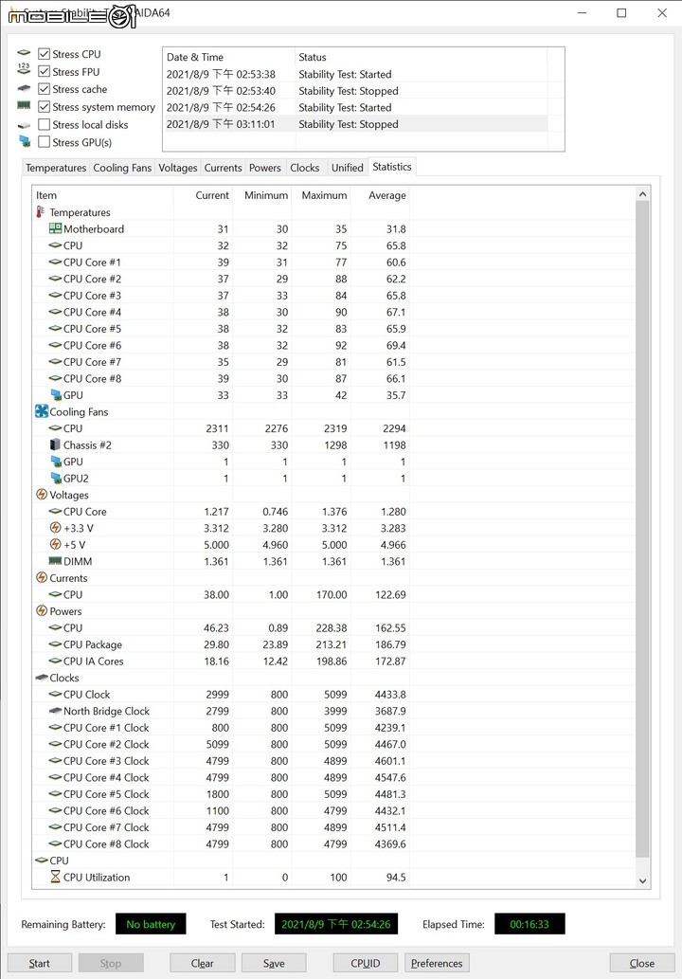The width and height of the screenshot is (682, 979).
Task: Click the CPU Utilization hourglass icon
Action: (x=56, y=877)
